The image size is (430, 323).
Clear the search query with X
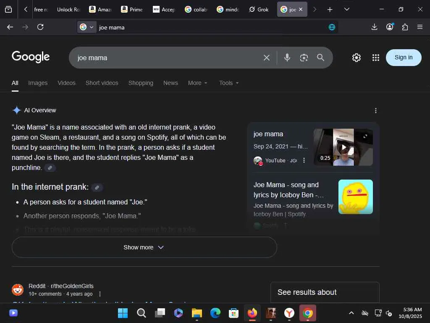pyautogui.click(x=267, y=58)
